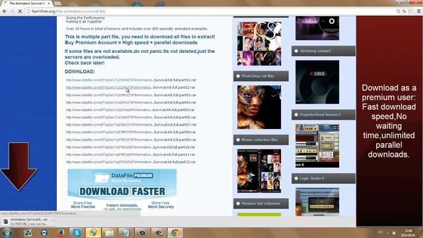Click the taskbar icon right of monitor icon
Screen dimensions: 423x238
tap(143, 233)
